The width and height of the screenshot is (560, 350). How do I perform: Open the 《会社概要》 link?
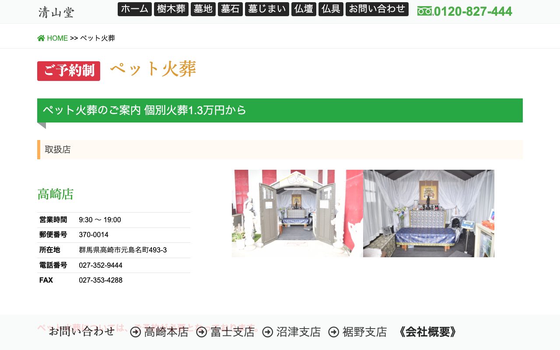(428, 332)
